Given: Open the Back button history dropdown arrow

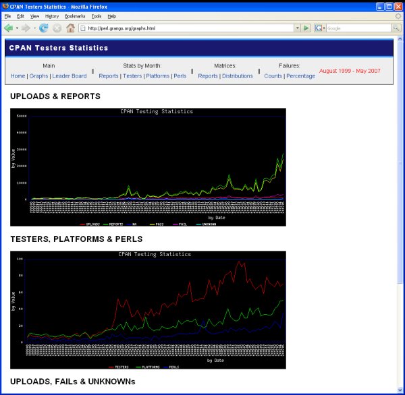Looking at the screenshot, I should click(x=17, y=28).
